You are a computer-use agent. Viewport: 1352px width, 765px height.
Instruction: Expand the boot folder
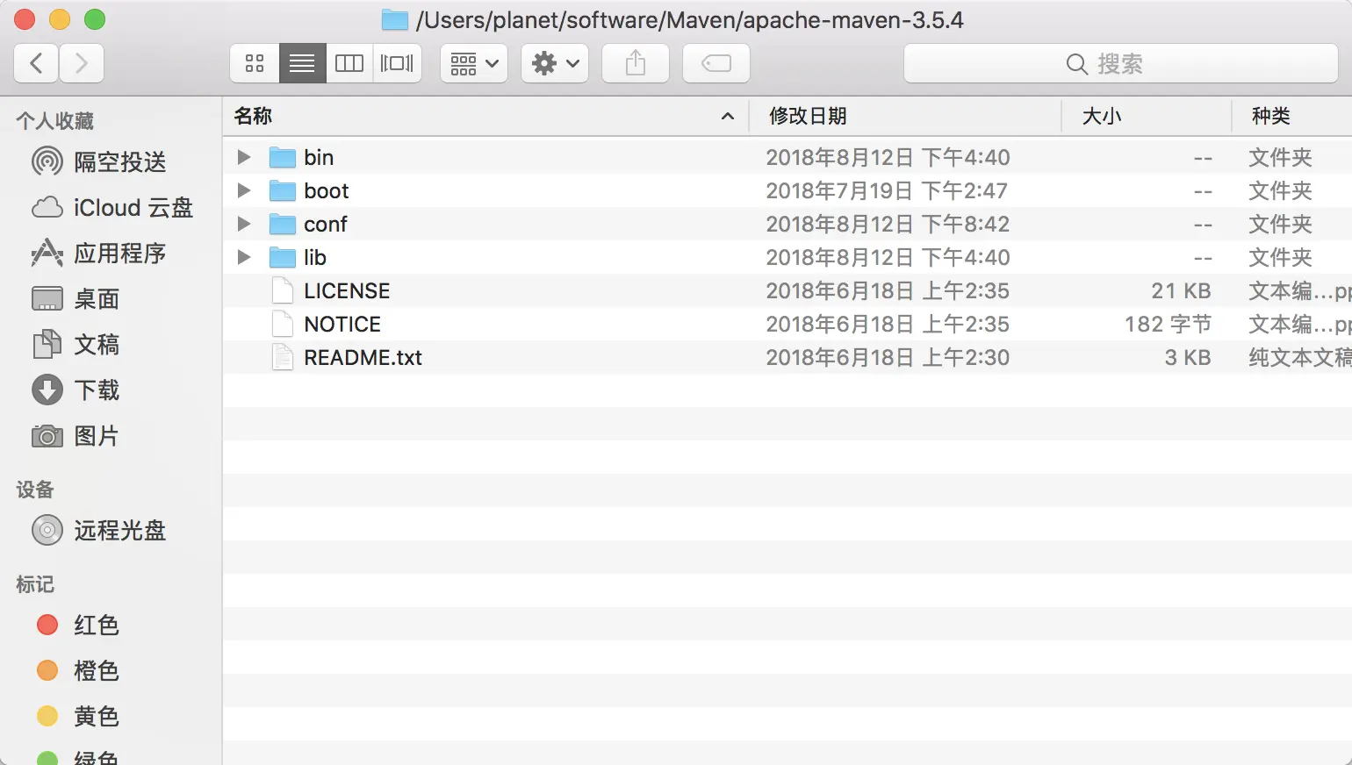244,190
